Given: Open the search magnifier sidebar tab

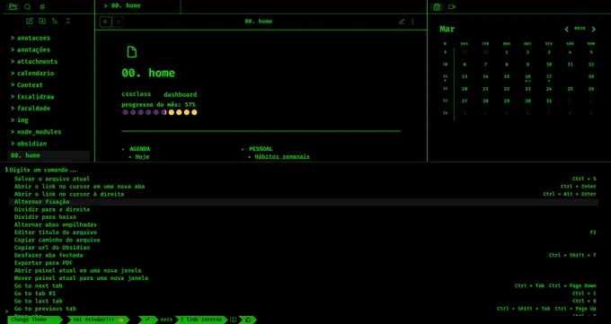Looking at the screenshot, I should click(28, 6).
